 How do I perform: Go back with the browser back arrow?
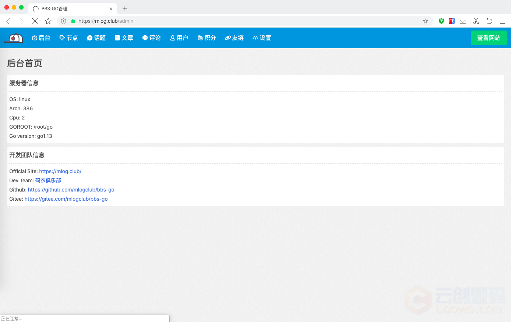click(8, 21)
